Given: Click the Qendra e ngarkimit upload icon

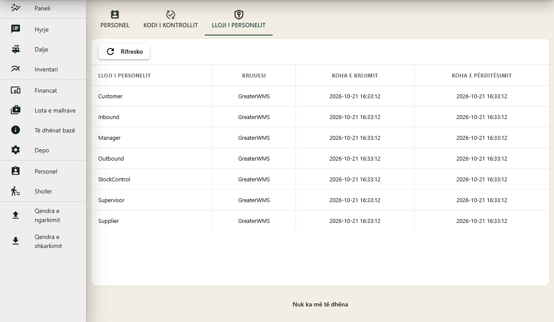Looking at the screenshot, I should click(16, 216).
